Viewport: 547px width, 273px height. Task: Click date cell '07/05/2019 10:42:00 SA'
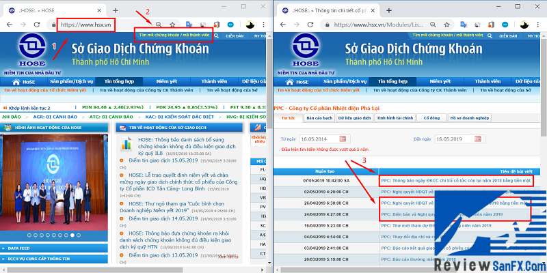(325, 181)
